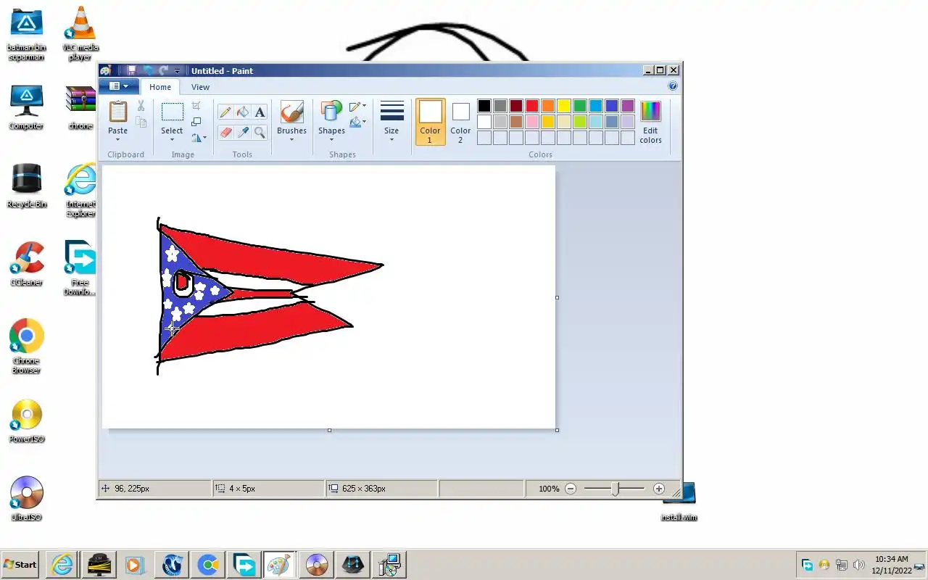The width and height of the screenshot is (928, 580).
Task: Select the Pencil tool
Action: coord(225,112)
